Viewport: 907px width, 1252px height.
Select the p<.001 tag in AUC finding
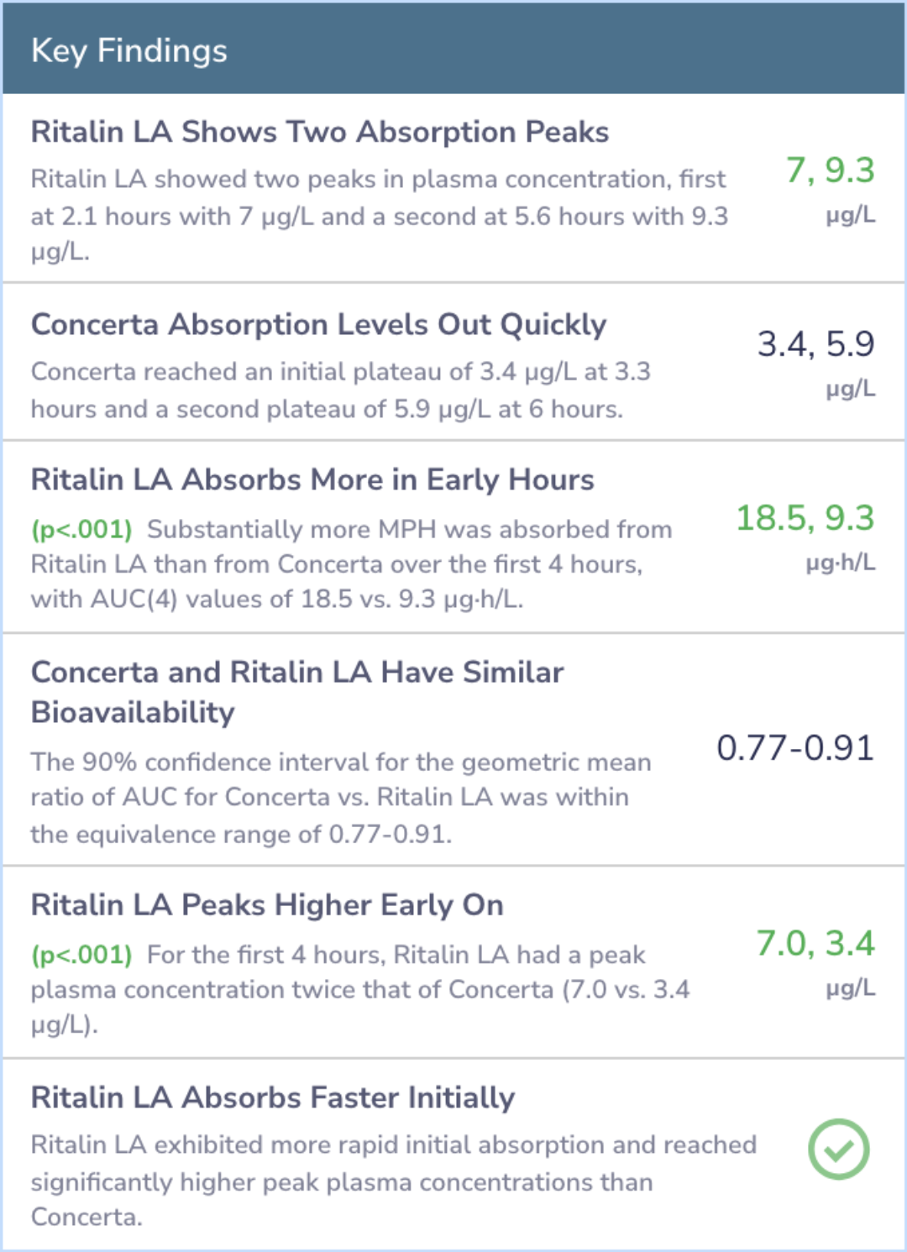pos(81,530)
